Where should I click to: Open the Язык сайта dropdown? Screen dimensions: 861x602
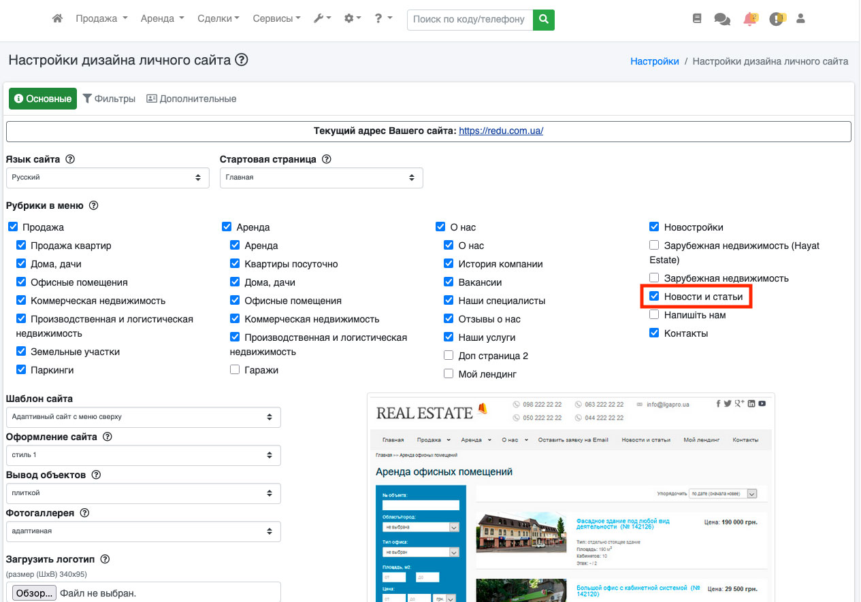[x=108, y=178]
